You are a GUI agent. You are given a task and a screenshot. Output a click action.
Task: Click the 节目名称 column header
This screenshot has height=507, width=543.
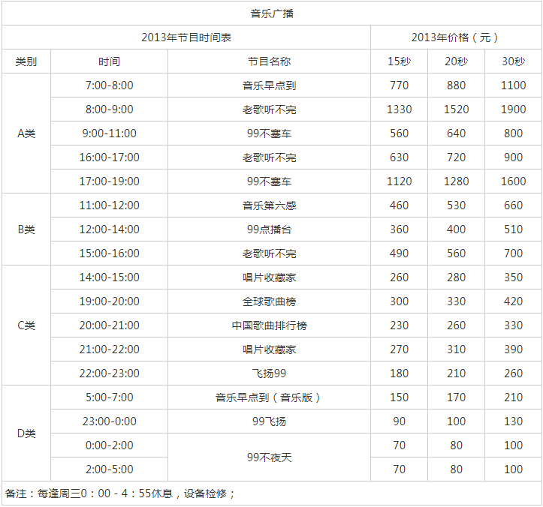(269, 61)
